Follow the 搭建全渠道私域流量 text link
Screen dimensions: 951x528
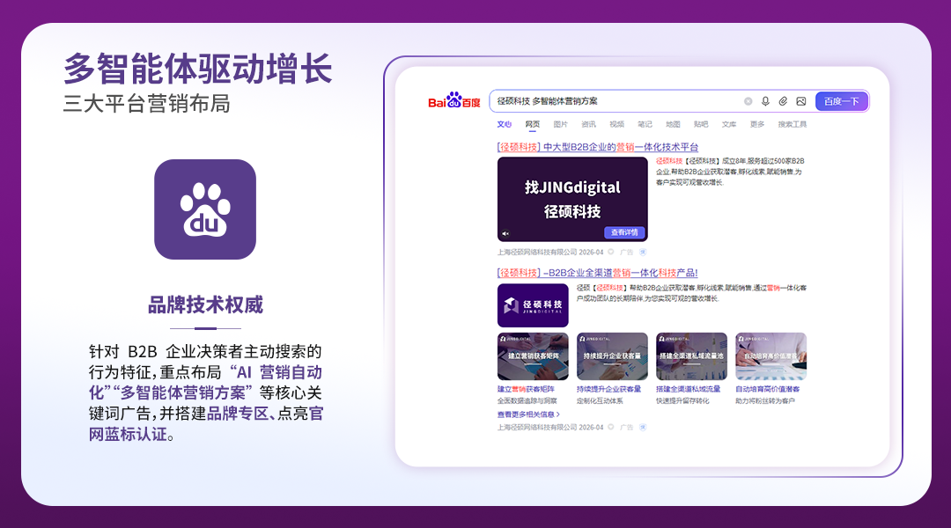689,389
